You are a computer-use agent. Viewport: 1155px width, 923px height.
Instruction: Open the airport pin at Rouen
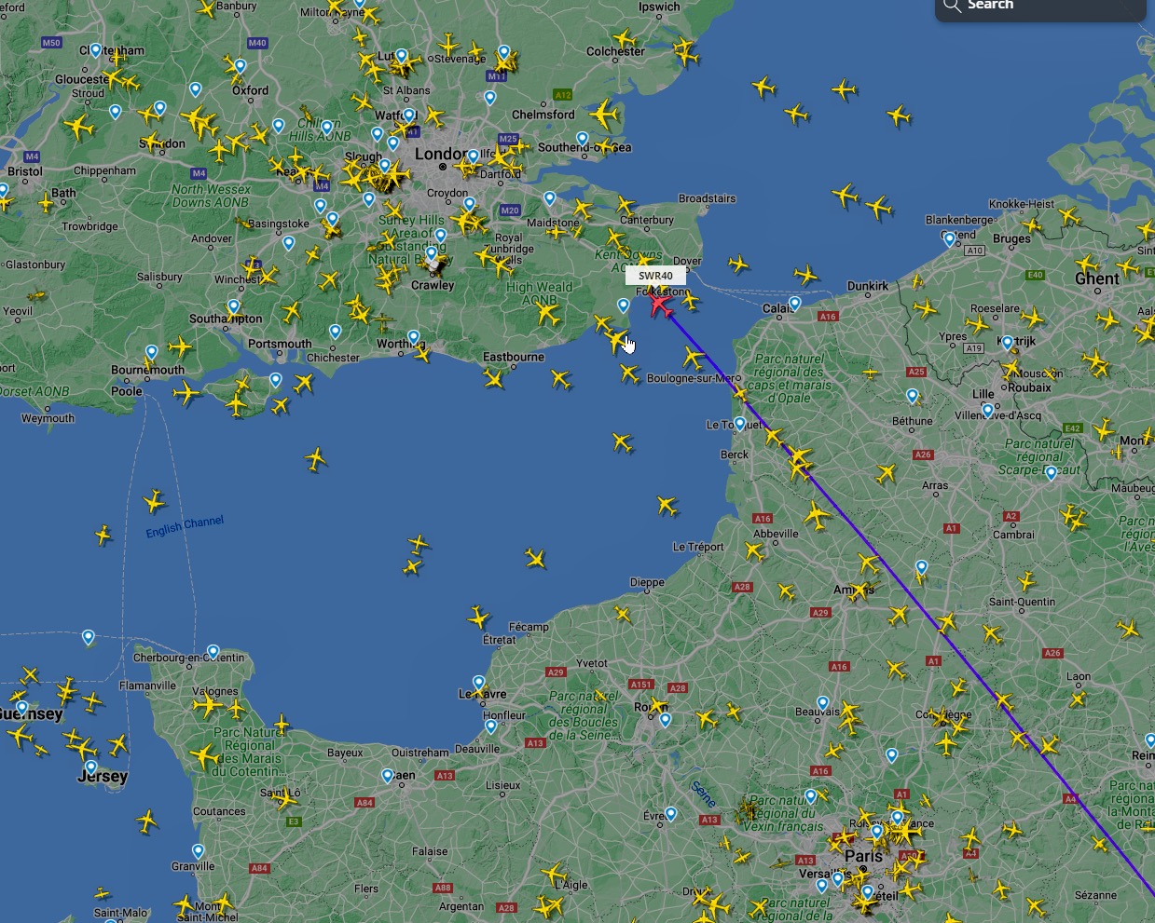(x=665, y=720)
